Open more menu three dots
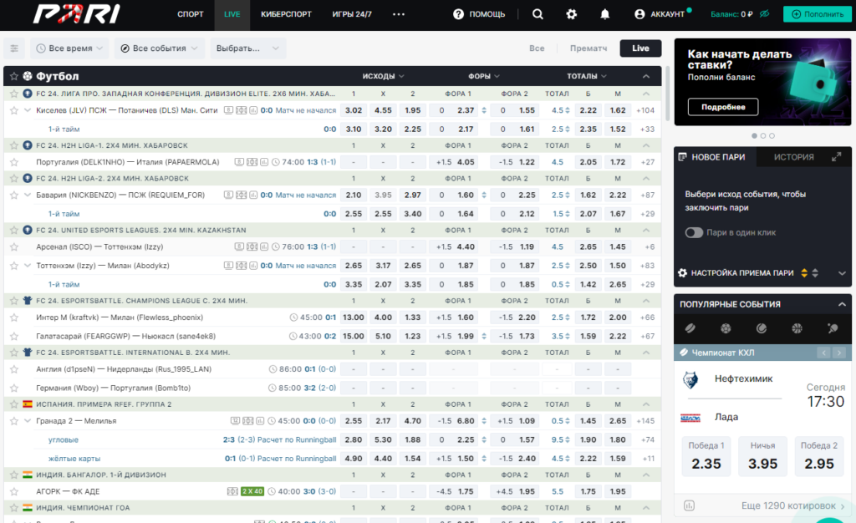Image resolution: width=856 pixels, height=523 pixels. pyautogui.click(x=399, y=14)
